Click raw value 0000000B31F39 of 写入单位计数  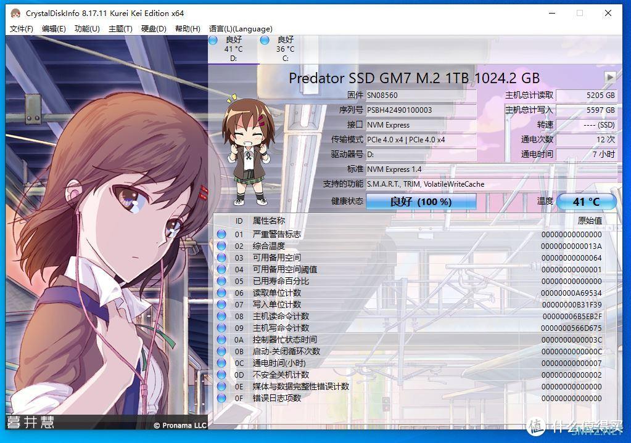tap(572, 305)
